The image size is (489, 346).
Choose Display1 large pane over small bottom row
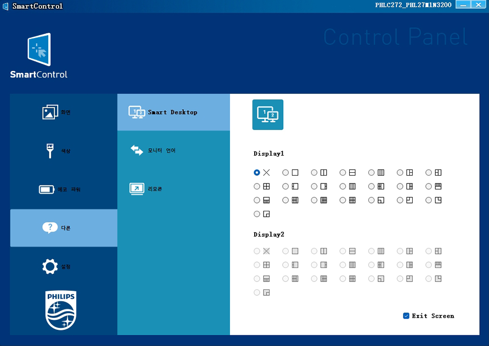(x=257, y=200)
